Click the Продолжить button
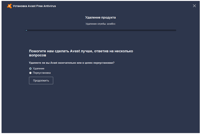The width and height of the screenshot is (201, 134). pos(41,80)
